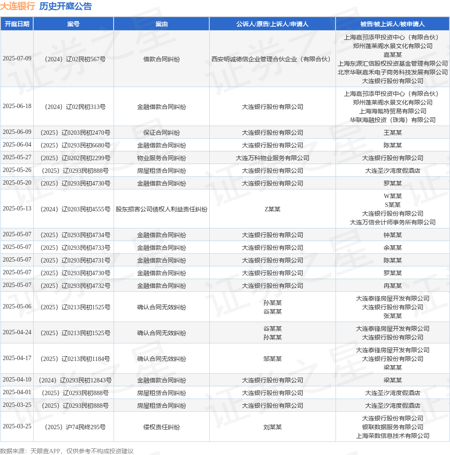The height and width of the screenshot is (455, 450).
Task: Click the date 2025-06-09
Action: [17, 132]
